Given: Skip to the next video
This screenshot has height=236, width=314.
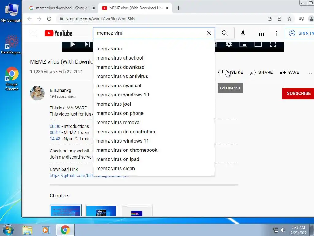Looking at the screenshot, I should point(87,44).
